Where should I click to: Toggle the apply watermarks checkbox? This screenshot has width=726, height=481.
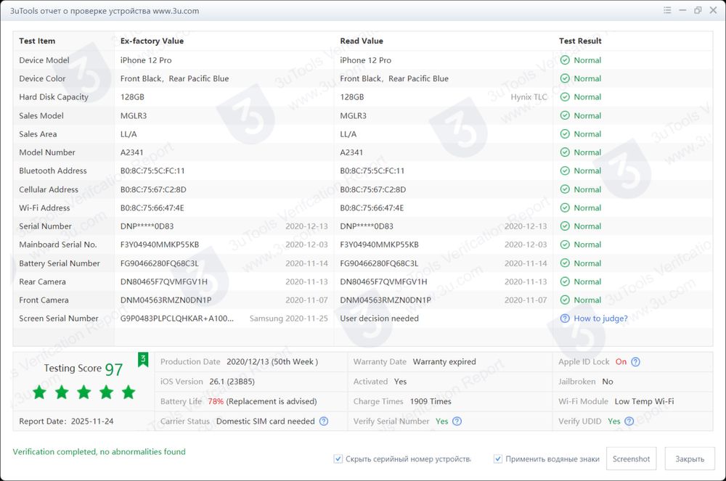point(498,459)
